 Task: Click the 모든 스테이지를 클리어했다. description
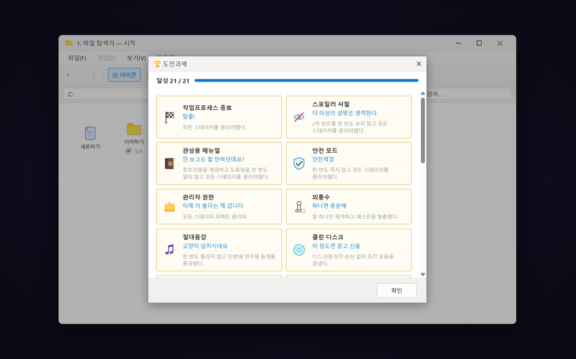[214, 128]
